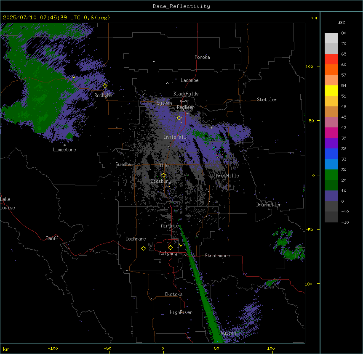Select the ThreeHills label
This screenshot has width=363, height=354.
tap(226, 176)
